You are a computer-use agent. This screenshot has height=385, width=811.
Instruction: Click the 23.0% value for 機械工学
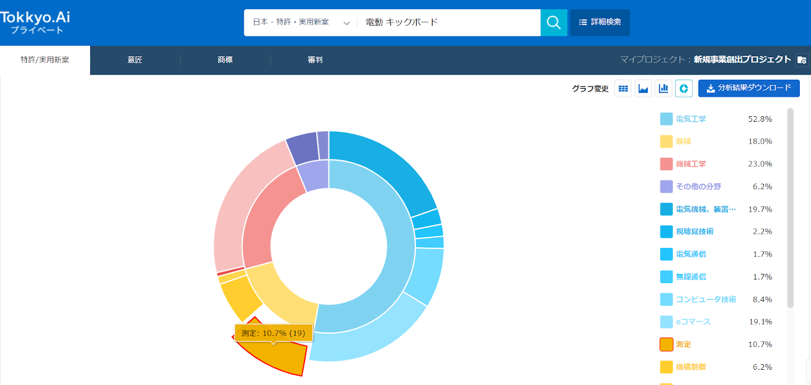[x=760, y=164]
